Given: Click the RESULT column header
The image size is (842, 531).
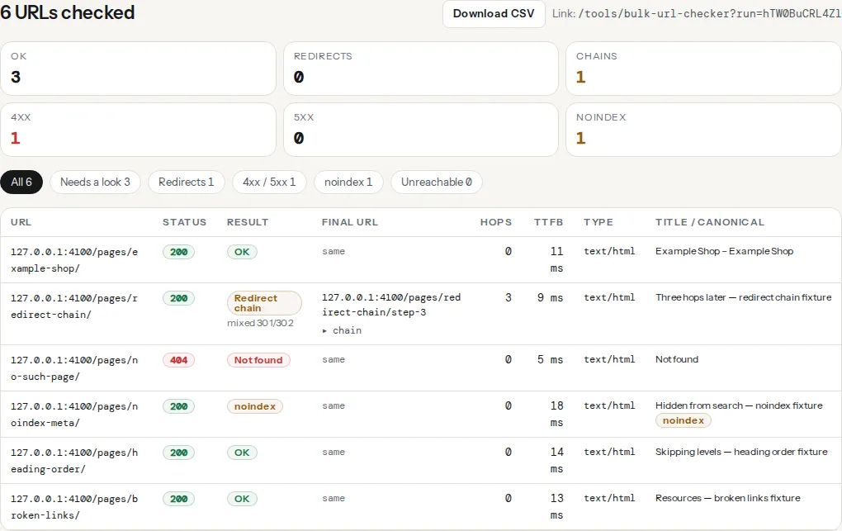Looking at the screenshot, I should pos(247,222).
